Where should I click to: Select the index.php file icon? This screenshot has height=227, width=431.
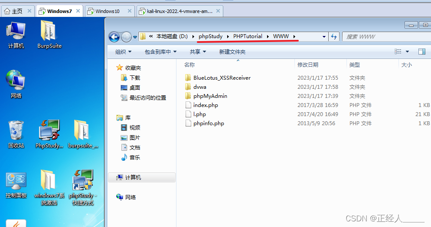[x=188, y=105]
